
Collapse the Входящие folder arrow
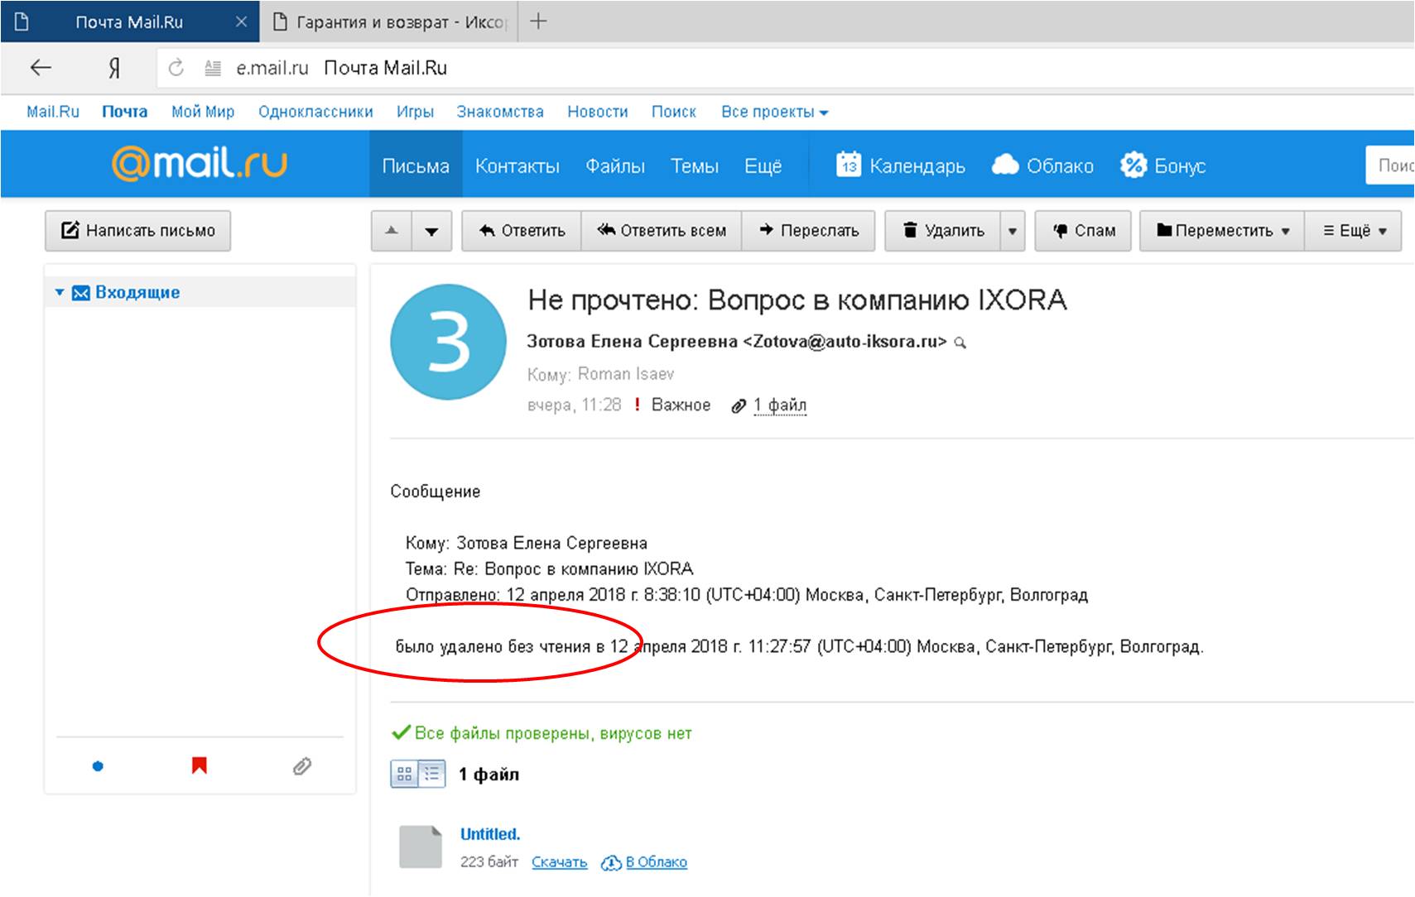tap(59, 292)
